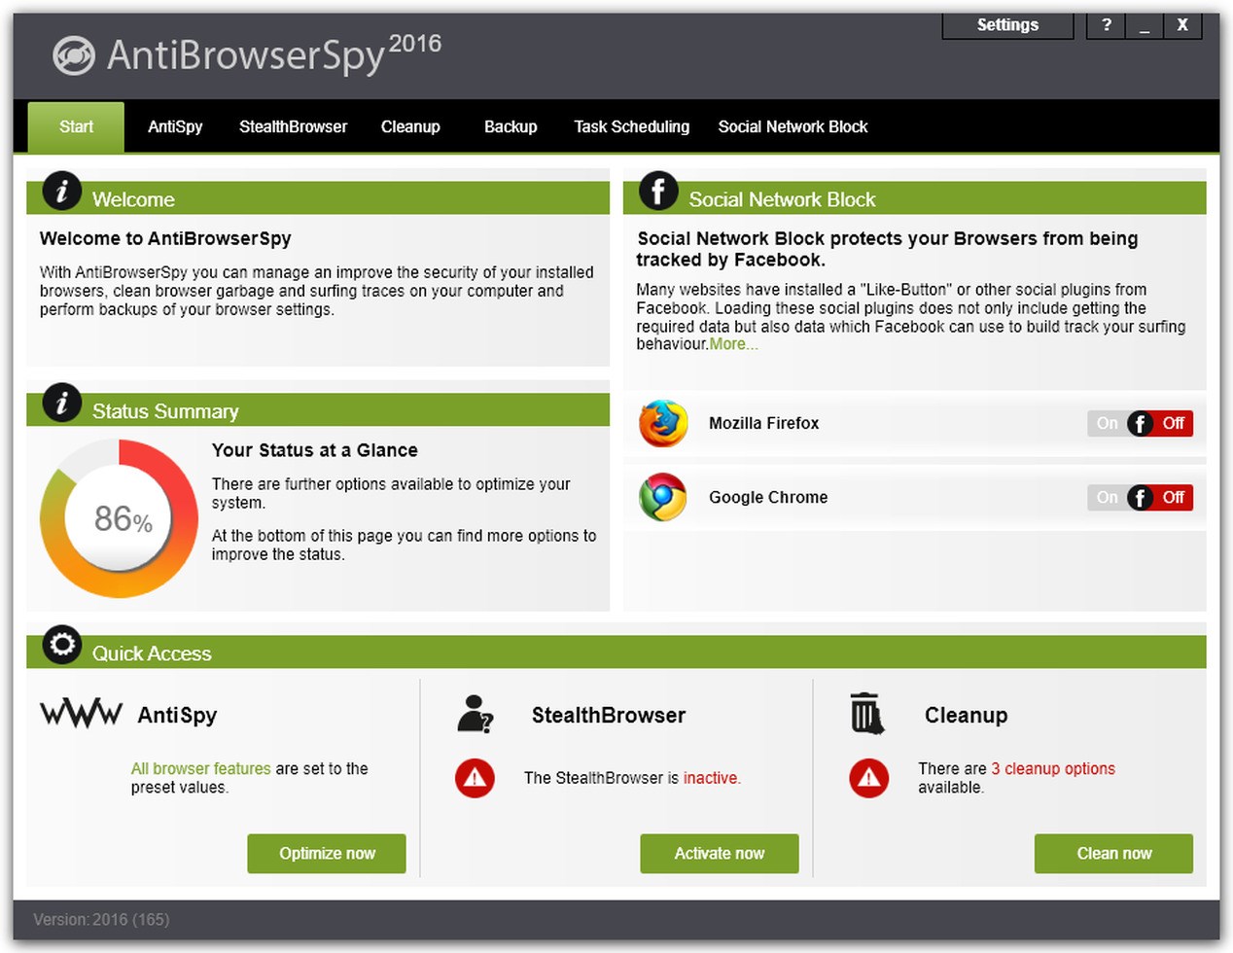Open the Settings button
1233x953 pixels.
click(1007, 25)
